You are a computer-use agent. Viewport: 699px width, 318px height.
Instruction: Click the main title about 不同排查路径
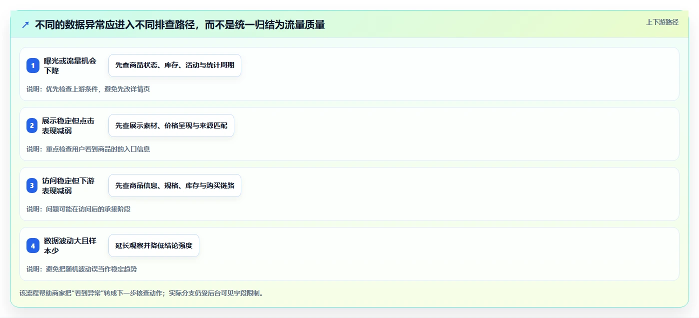(x=180, y=24)
